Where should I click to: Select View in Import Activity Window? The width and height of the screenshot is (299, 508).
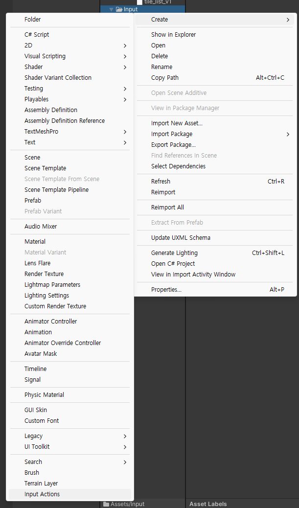point(215,275)
